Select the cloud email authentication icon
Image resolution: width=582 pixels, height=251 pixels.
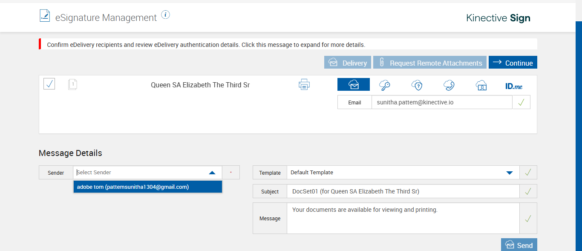[x=354, y=85]
